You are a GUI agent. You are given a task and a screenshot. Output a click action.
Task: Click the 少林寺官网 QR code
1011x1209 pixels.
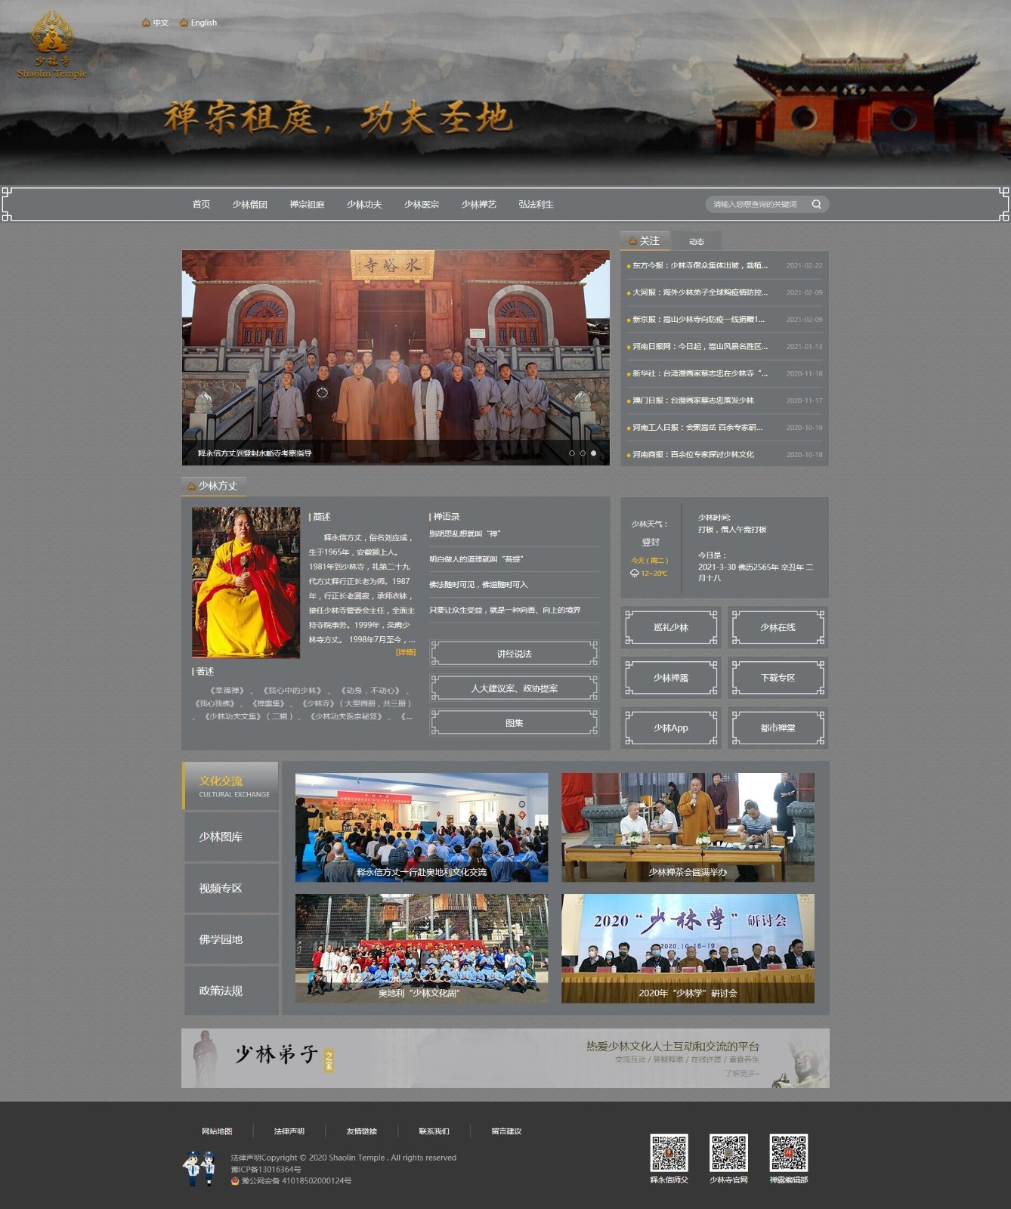pyautogui.click(x=728, y=1153)
